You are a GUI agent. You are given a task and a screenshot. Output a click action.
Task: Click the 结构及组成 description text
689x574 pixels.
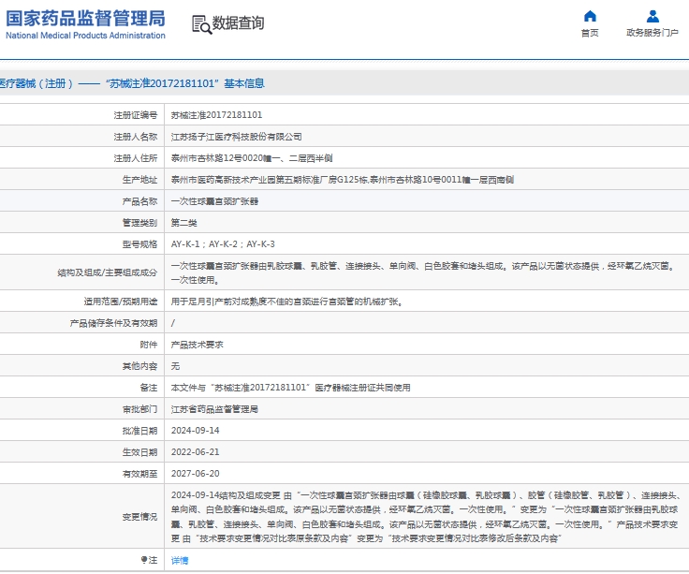(x=424, y=272)
